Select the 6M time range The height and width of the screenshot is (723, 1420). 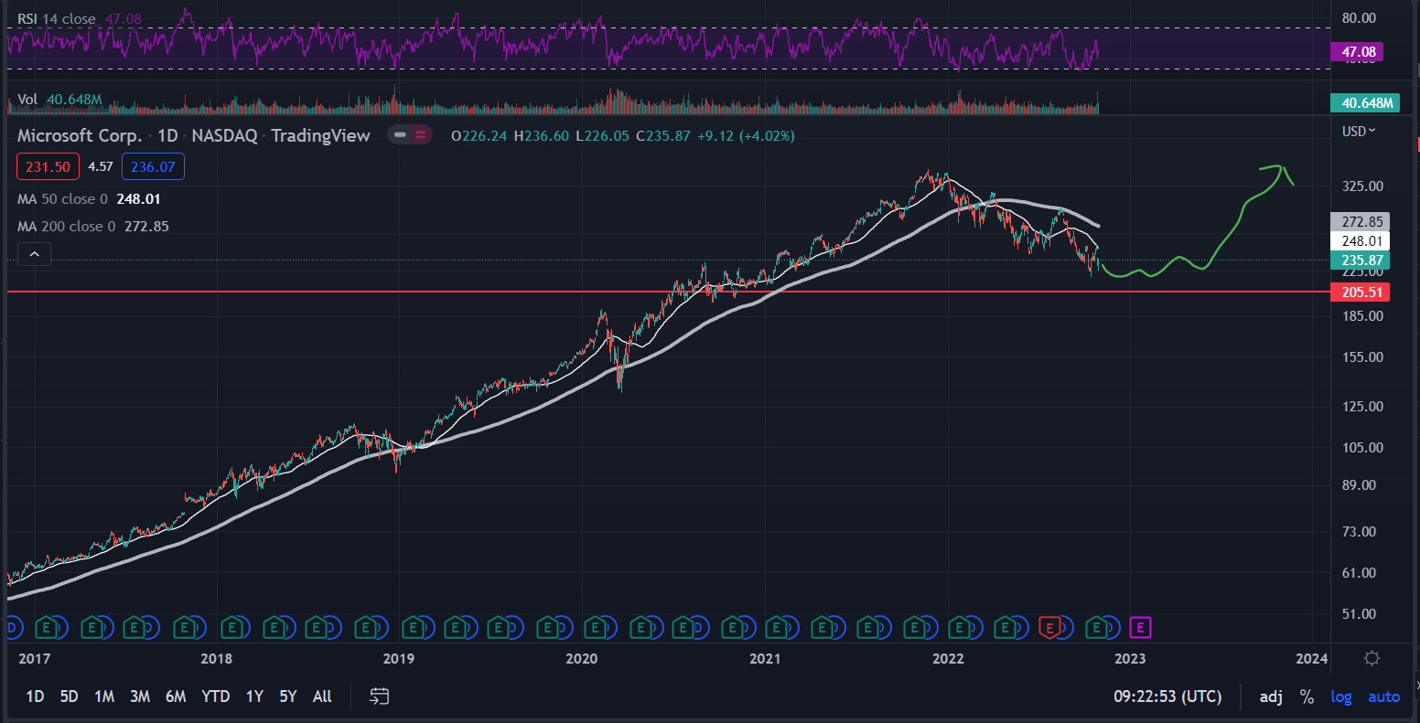[x=176, y=696]
